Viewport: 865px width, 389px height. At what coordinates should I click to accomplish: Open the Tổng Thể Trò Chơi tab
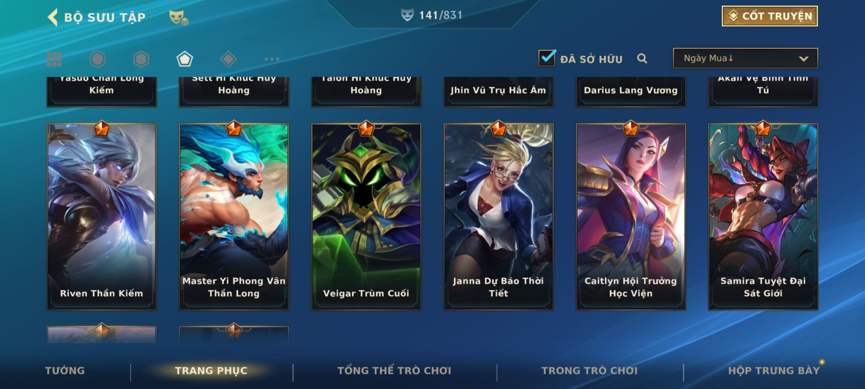(x=394, y=371)
